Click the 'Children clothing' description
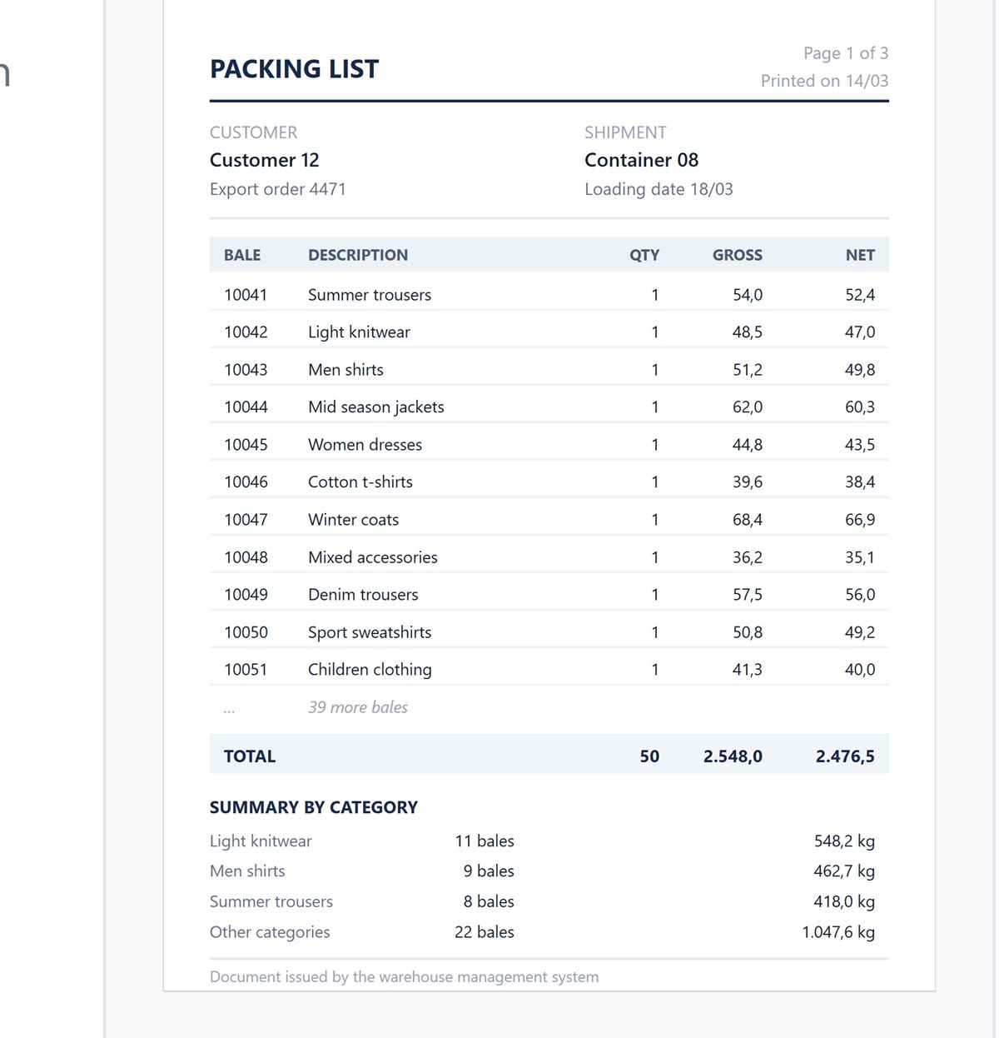 coord(370,670)
